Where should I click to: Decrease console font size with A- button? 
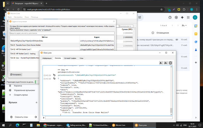(x=161, y=63)
